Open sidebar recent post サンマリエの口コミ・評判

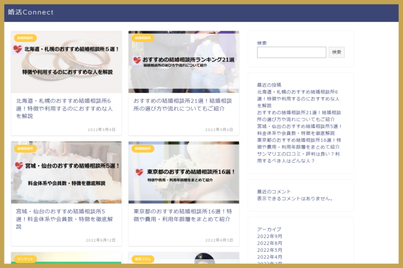(298, 157)
